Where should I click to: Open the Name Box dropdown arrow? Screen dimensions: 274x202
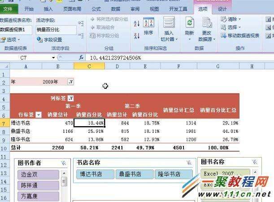pyautogui.click(x=53, y=57)
